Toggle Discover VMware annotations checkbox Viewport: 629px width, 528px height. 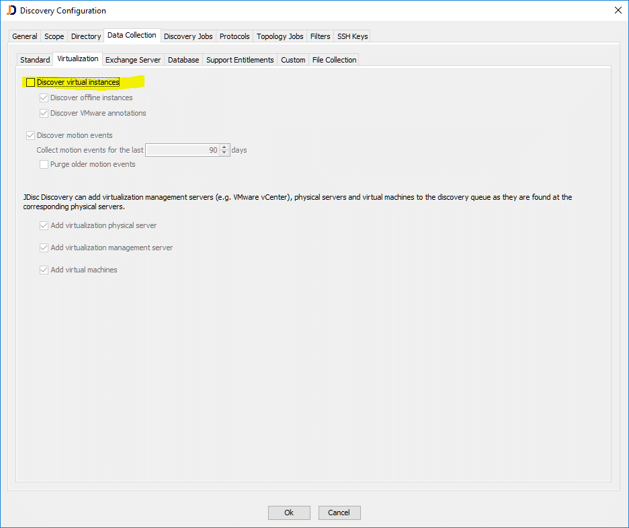click(x=44, y=114)
